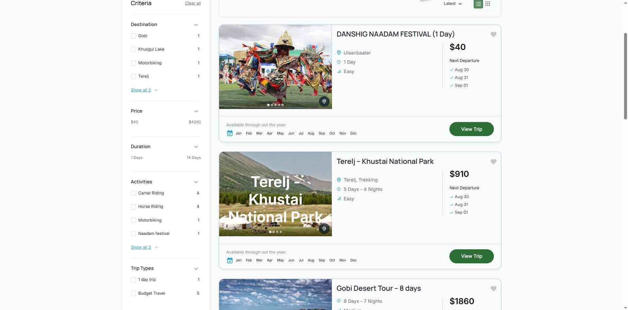Check Motorbiking under Activities

coord(133,220)
